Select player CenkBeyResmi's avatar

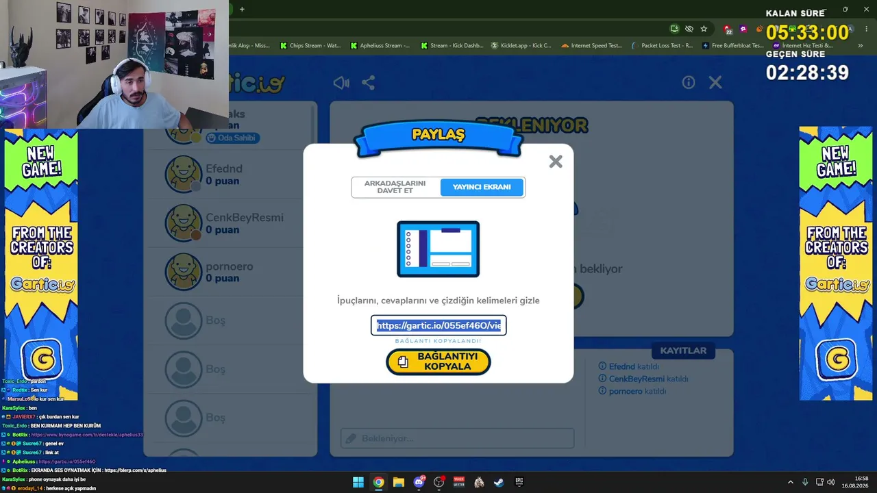(184, 223)
